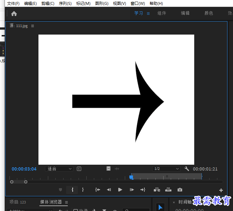Image resolution: width=233 pixels, height=211 pixels.
Task: Click Drag Audio Only waveform icon
Action: point(117,169)
